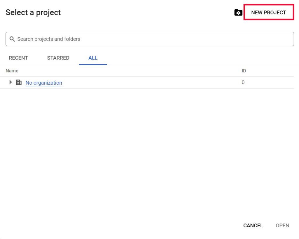This screenshot has width=299, height=239.
Task: Open the project settings gear icon
Action: [x=238, y=13]
